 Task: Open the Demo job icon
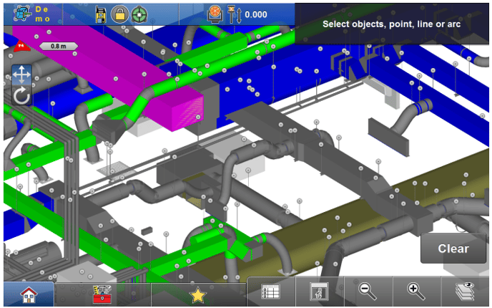pyautogui.click(x=32, y=14)
